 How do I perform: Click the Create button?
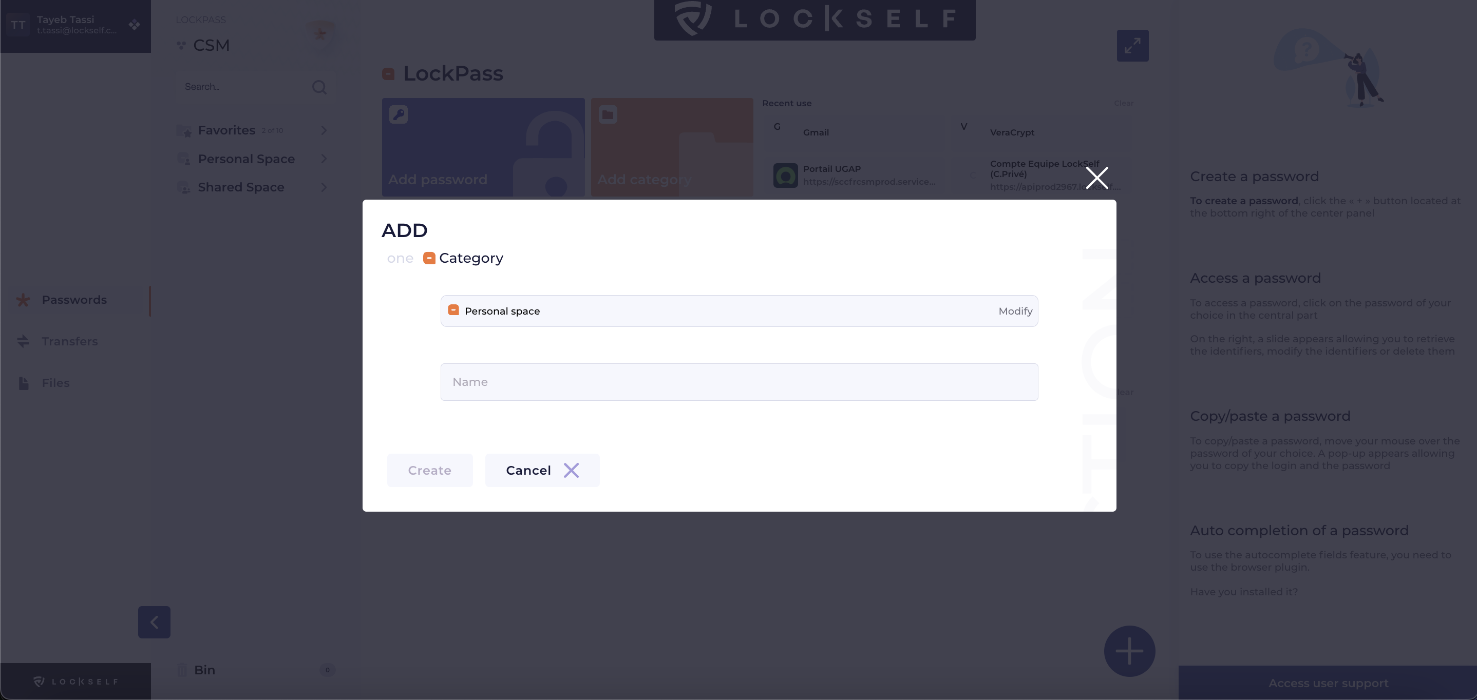[429, 470]
